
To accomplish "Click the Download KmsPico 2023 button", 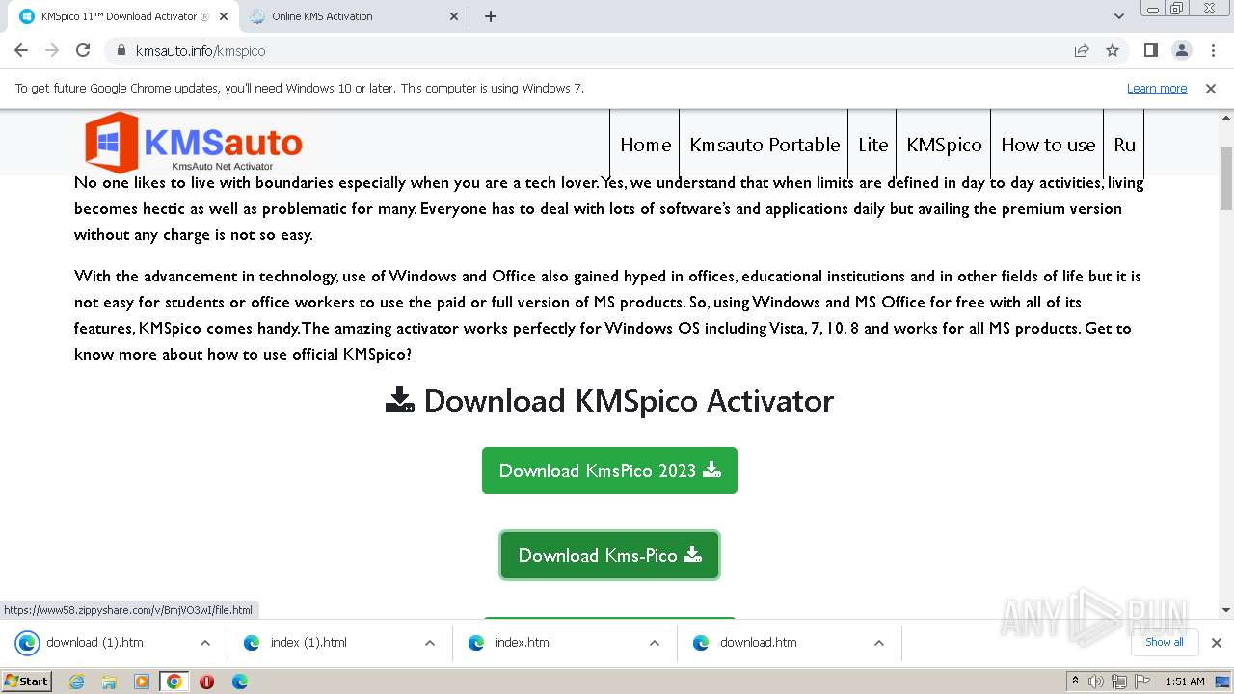I will (609, 470).
